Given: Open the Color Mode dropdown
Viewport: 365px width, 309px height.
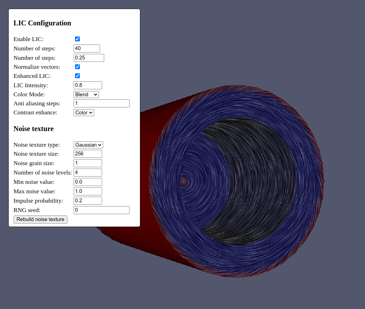Looking at the screenshot, I should pos(86,94).
